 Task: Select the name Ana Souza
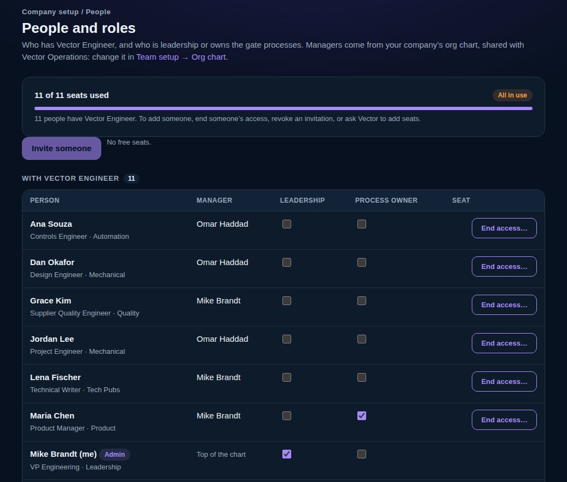point(51,224)
